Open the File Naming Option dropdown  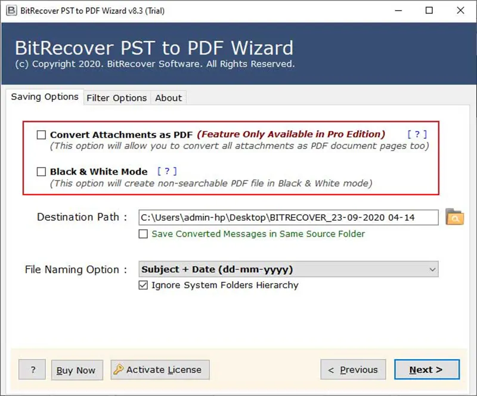pyautogui.click(x=289, y=269)
